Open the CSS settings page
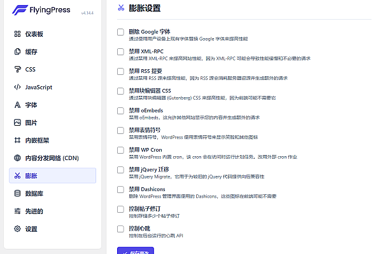Viewport: 382px width, 254px height. [53, 69]
